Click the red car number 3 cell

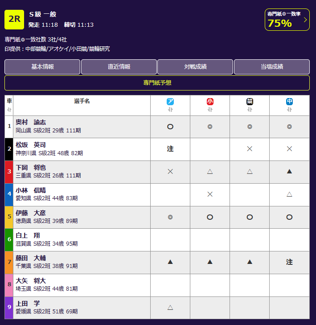(9, 172)
